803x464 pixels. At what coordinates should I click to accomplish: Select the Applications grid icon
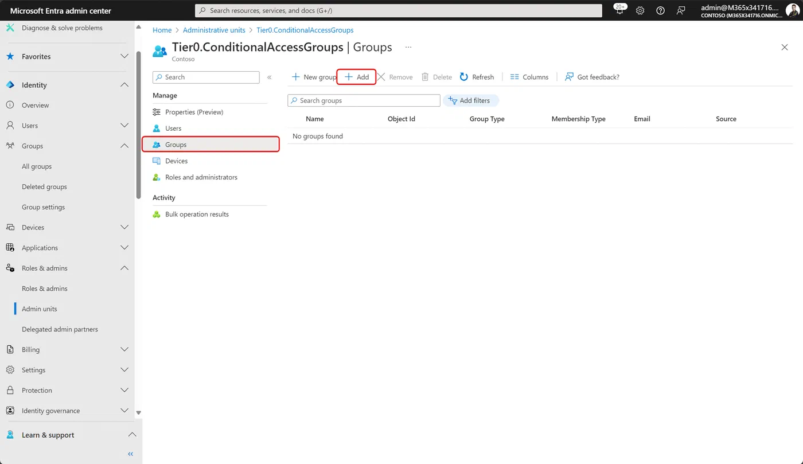pyautogui.click(x=10, y=248)
